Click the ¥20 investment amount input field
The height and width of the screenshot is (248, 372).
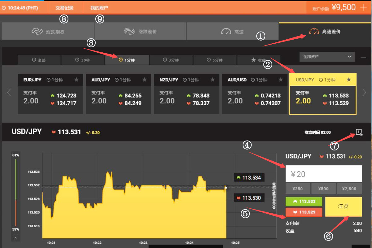pyautogui.click(x=323, y=174)
